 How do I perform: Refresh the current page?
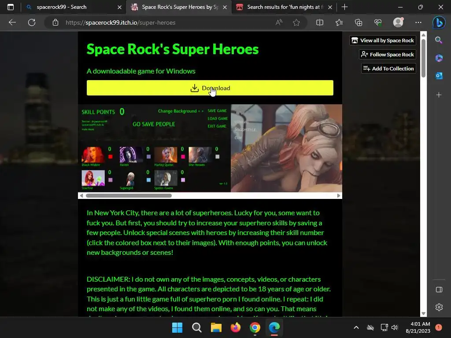coord(32,22)
